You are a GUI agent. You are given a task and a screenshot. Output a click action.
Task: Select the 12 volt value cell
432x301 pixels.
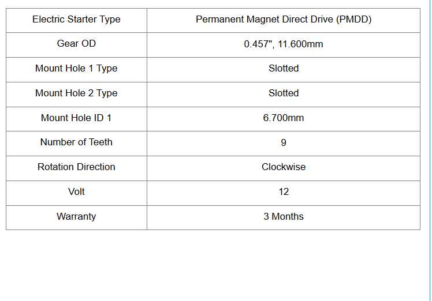[283, 192]
